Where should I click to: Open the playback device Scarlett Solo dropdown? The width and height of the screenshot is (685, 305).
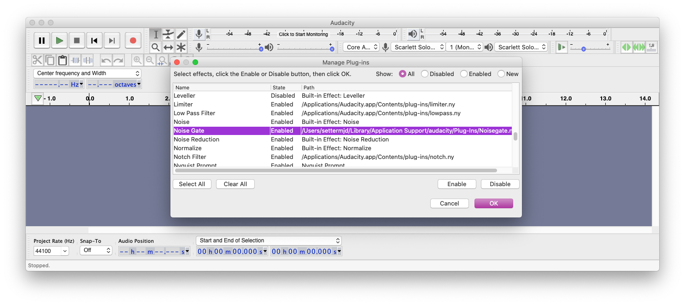click(521, 47)
